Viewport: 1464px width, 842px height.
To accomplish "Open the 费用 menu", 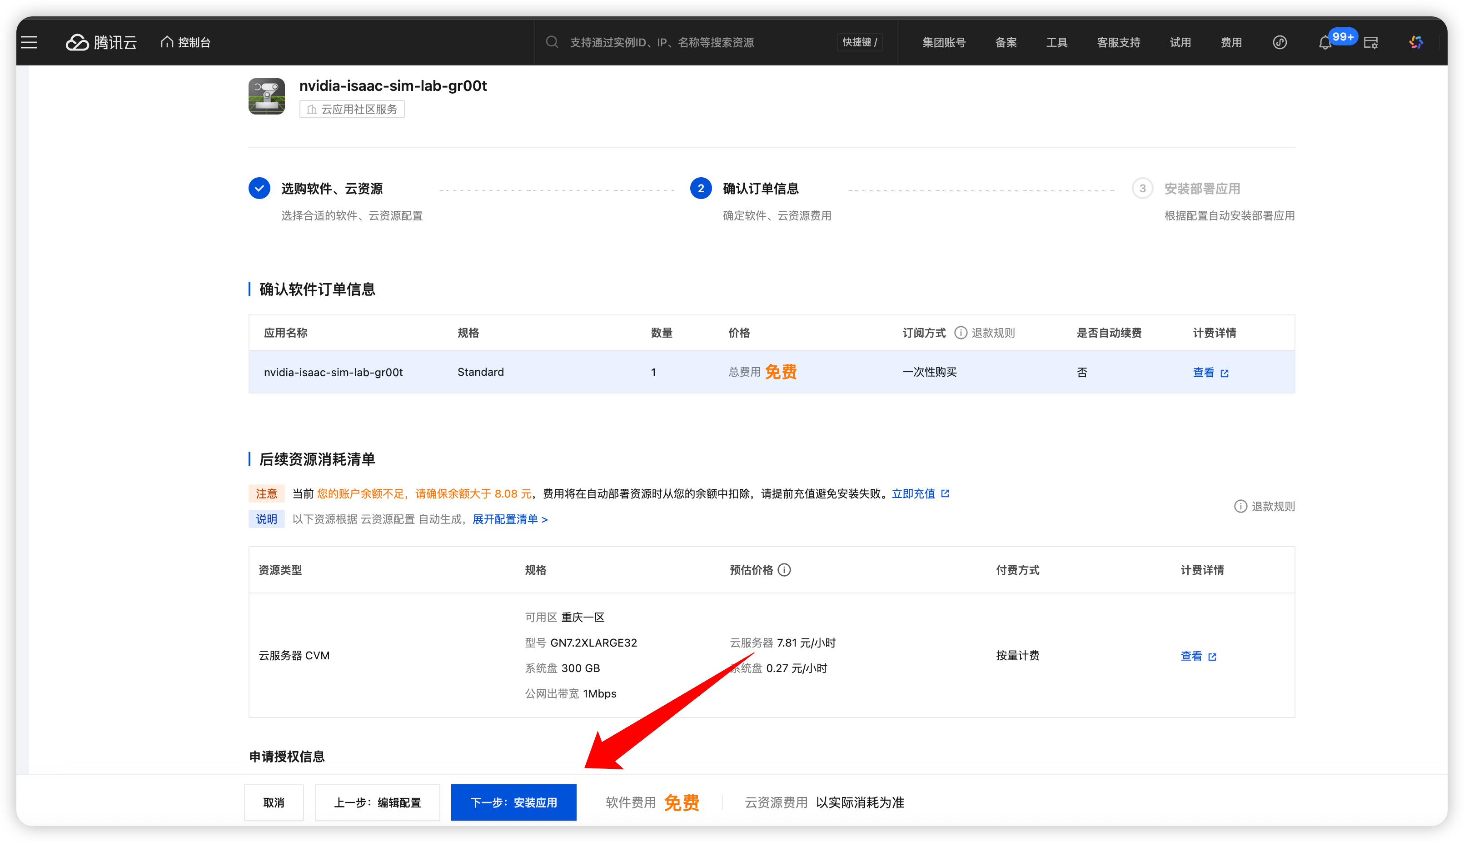I will coord(1231,42).
